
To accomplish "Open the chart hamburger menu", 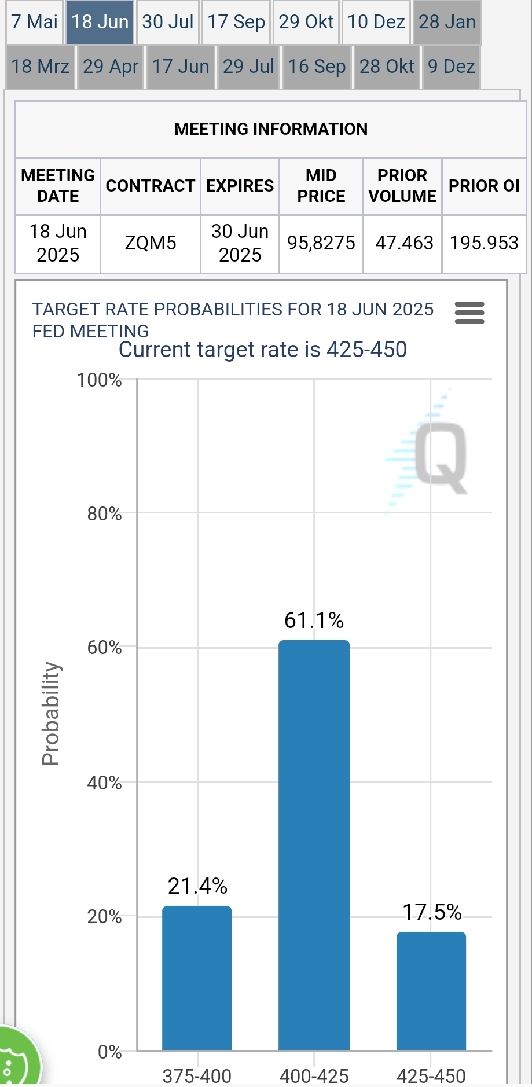I will [469, 313].
